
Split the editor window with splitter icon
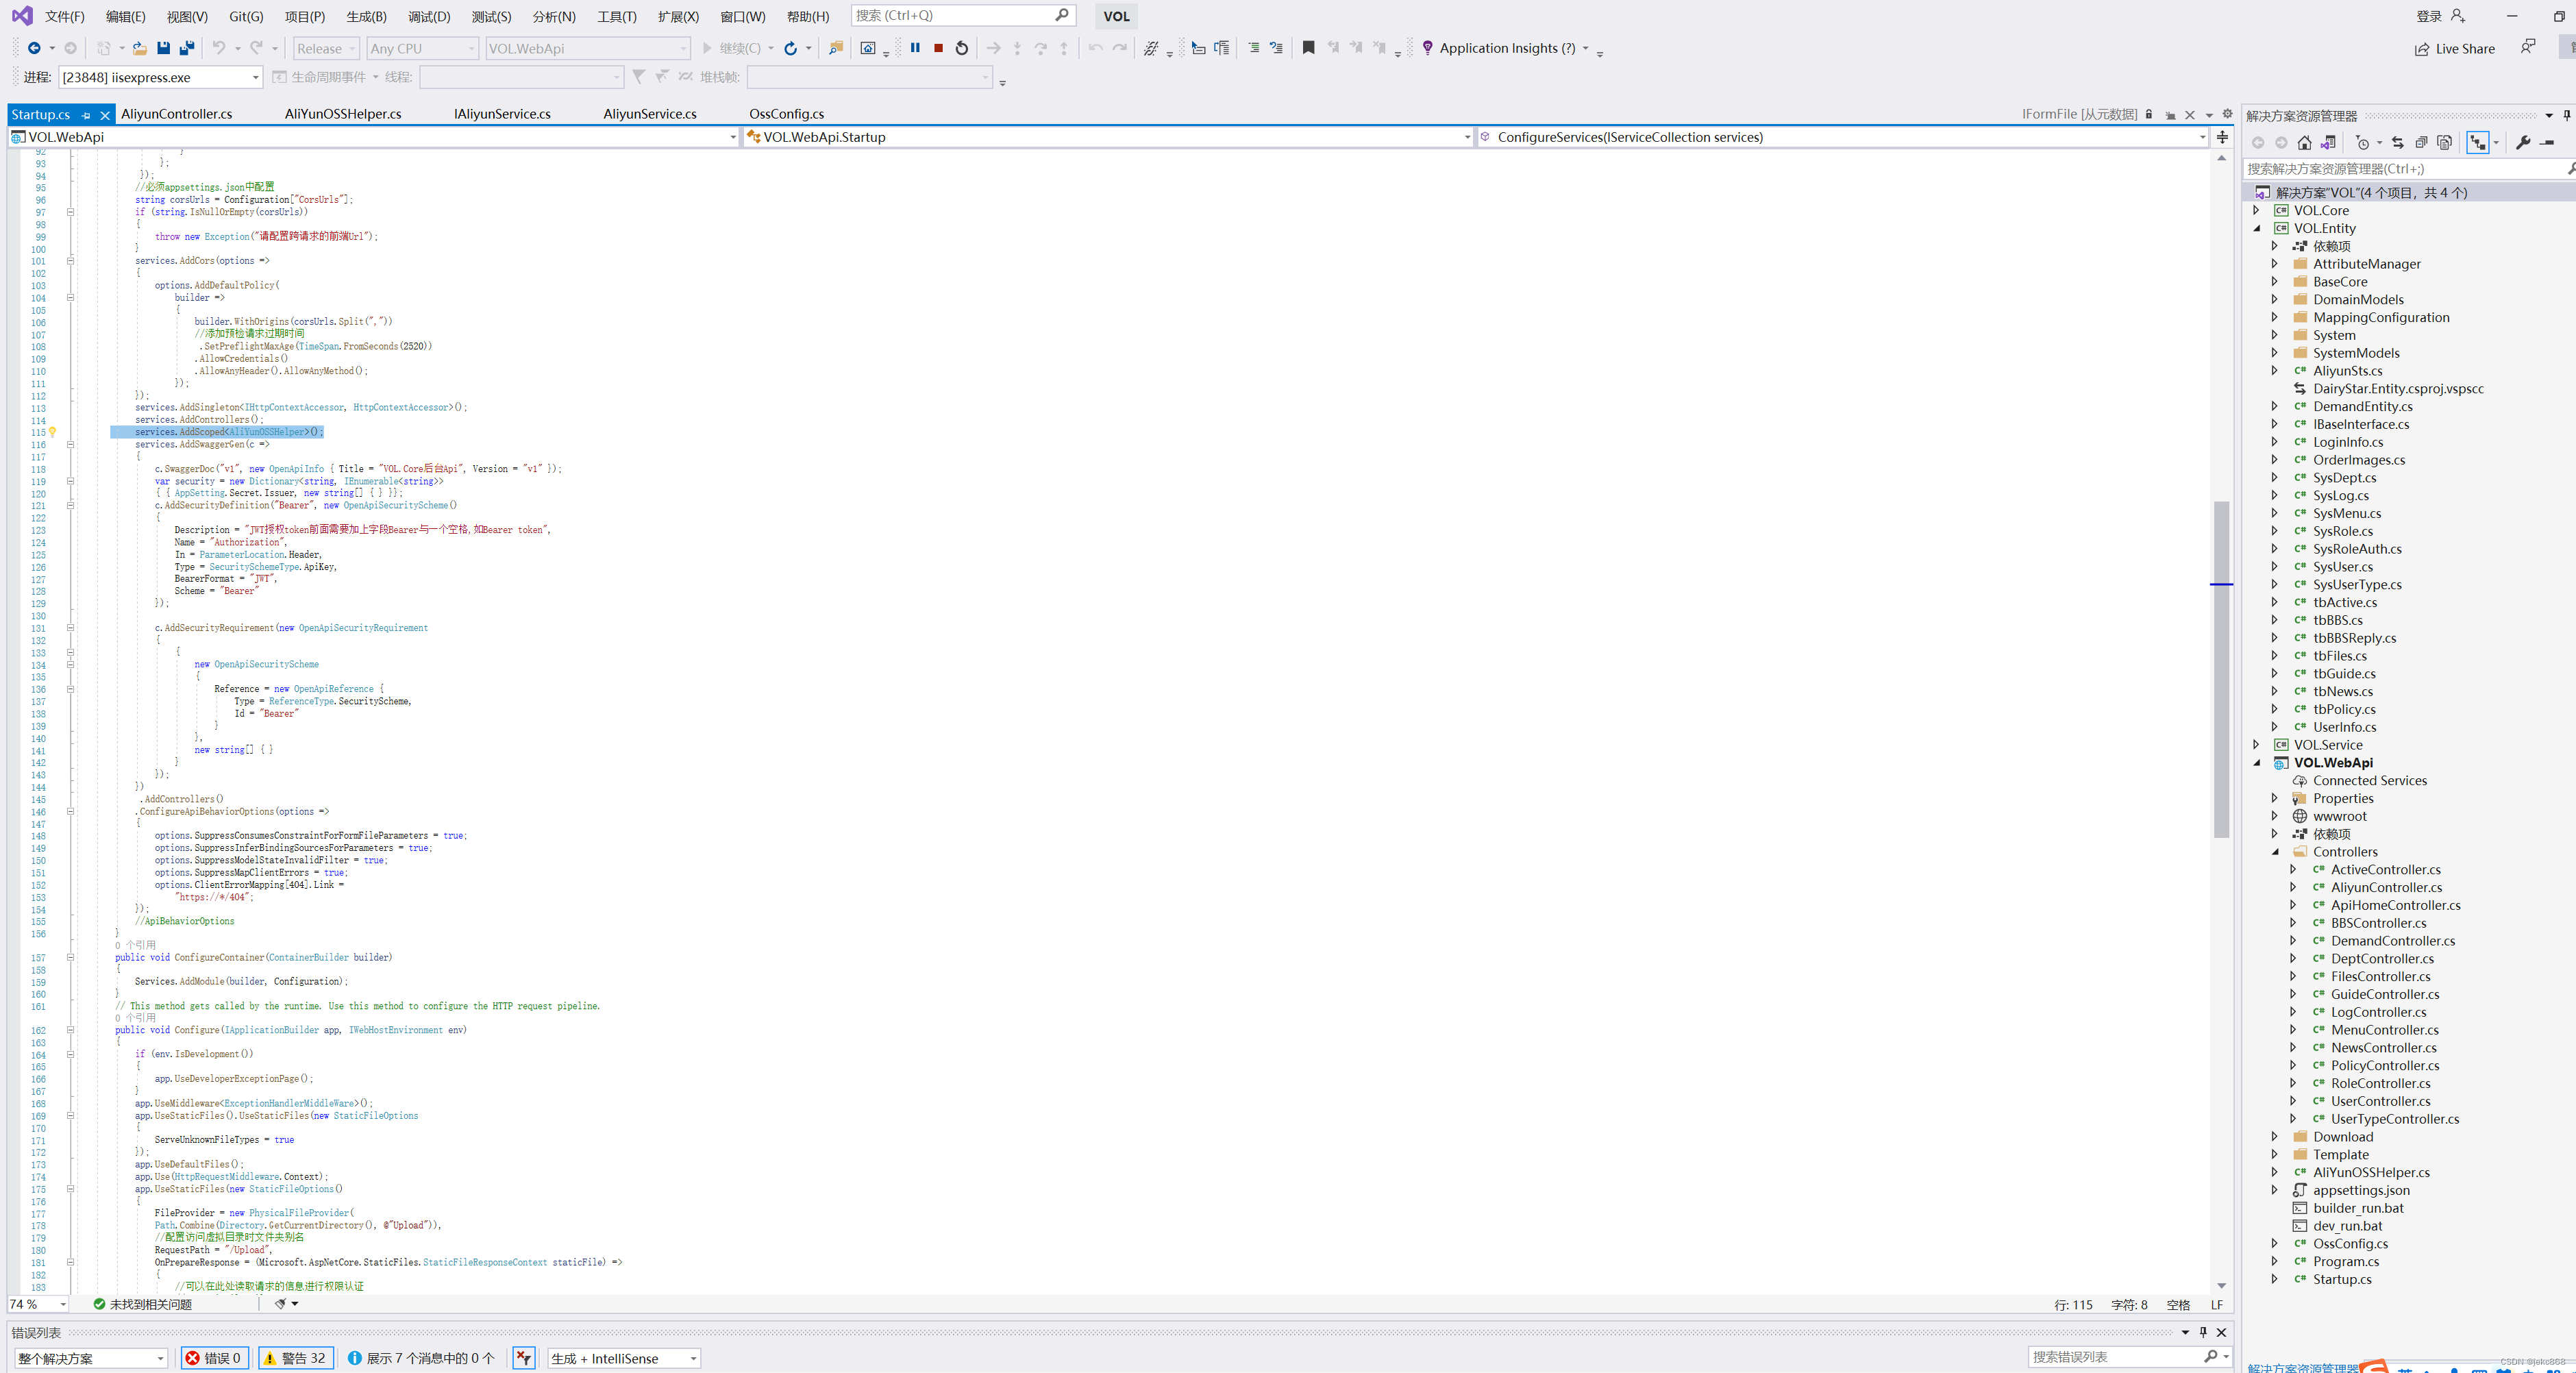2222,137
